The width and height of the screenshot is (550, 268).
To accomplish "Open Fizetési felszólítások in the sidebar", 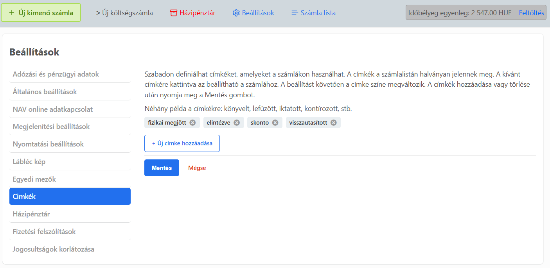I will click(x=44, y=232).
